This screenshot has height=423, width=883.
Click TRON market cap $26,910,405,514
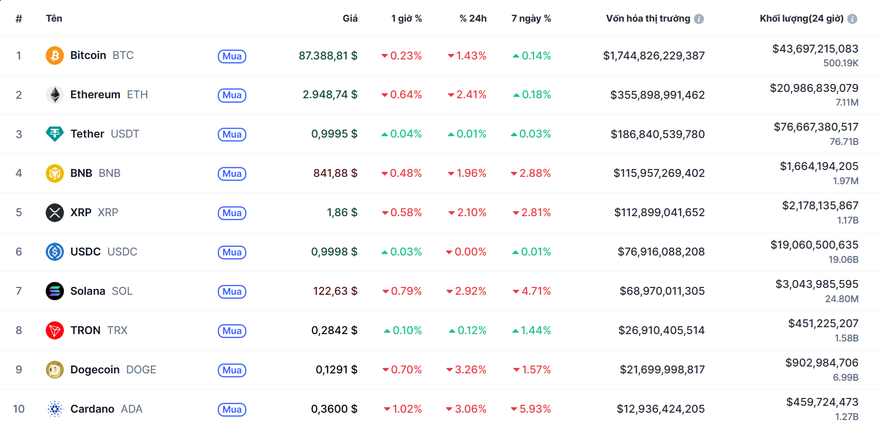(x=661, y=330)
